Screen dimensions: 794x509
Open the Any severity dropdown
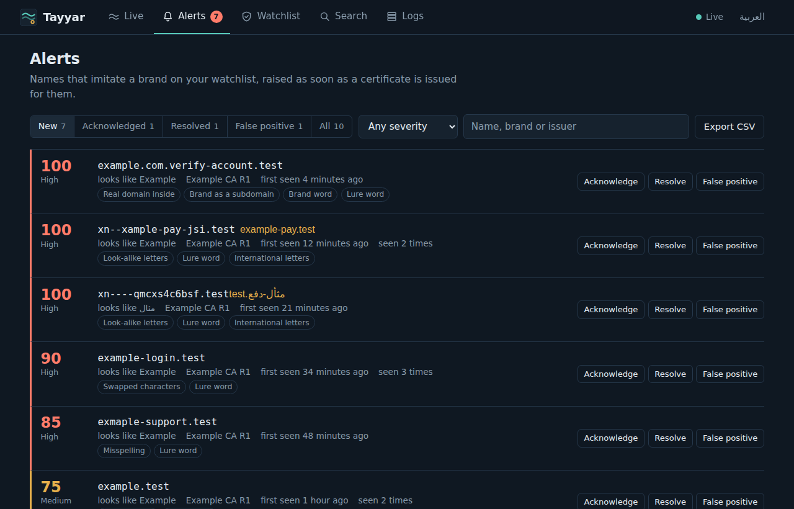click(408, 127)
